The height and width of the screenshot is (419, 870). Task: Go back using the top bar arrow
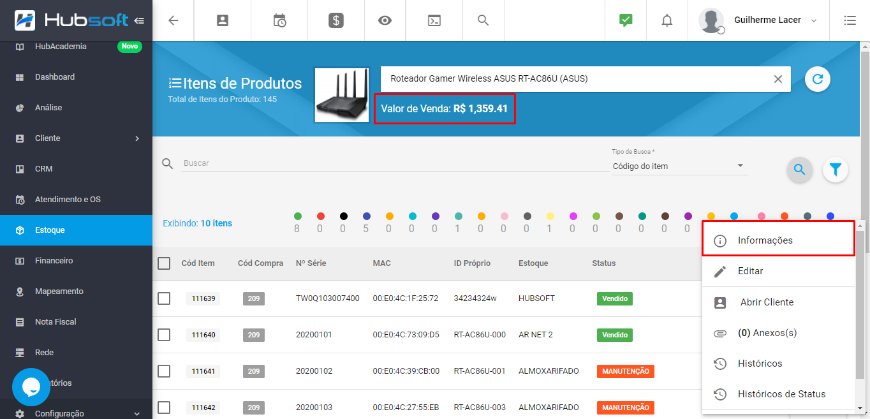point(173,20)
